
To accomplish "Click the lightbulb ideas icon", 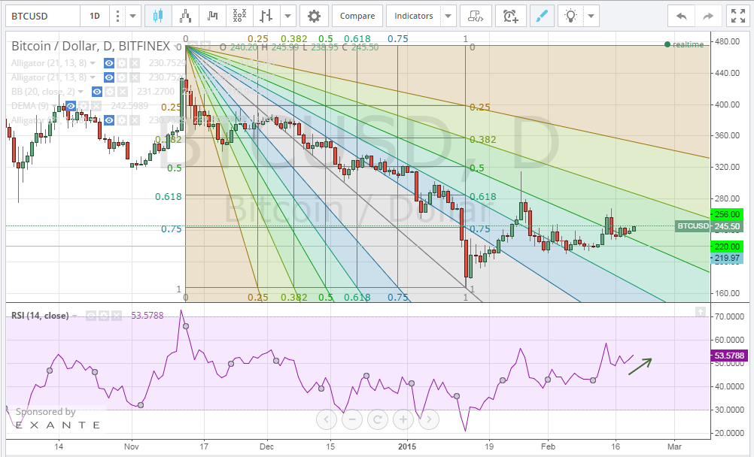I will [x=570, y=15].
